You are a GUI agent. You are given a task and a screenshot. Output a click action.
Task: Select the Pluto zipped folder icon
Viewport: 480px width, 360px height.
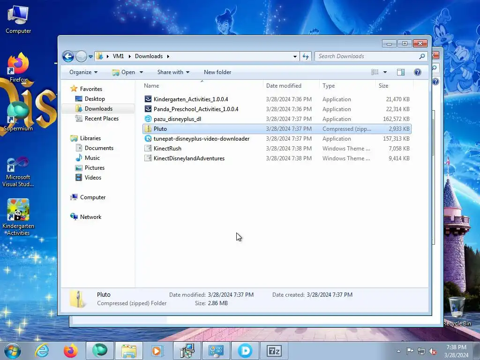pyautogui.click(x=148, y=128)
